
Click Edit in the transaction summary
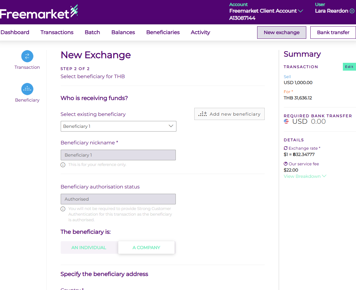click(349, 67)
